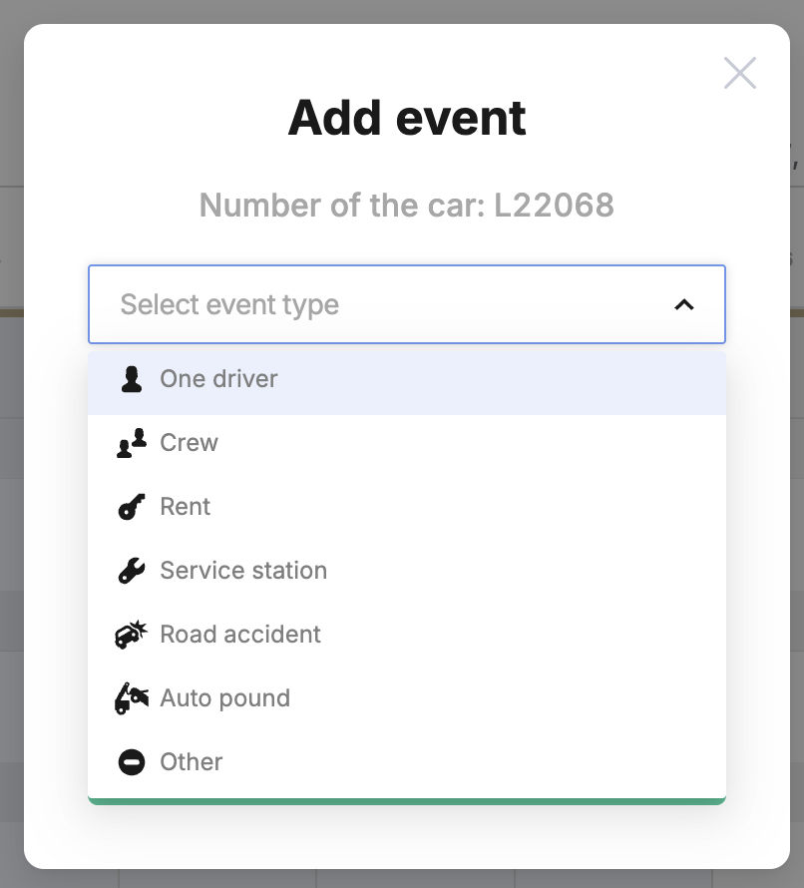Click the car crash Road accident icon
The height and width of the screenshot is (888, 804).
(132, 635)
